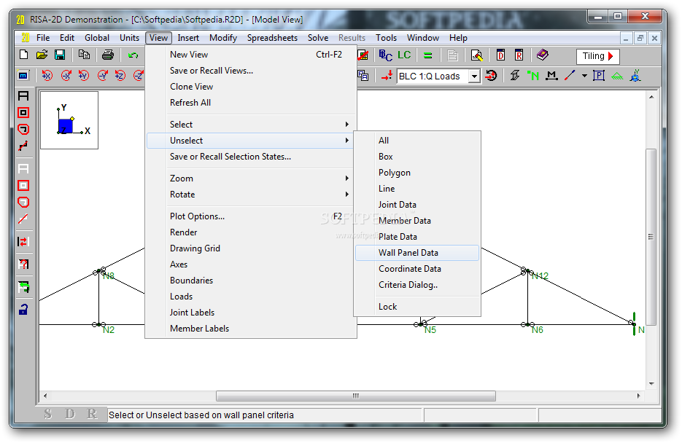Screen dimensions: 682x443
Task: Toggle Joint Labels menu entry
Action: [x=252, y=313]
